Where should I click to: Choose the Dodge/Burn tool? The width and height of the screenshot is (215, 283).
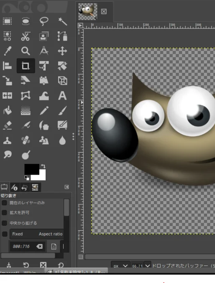click(26, 155)
